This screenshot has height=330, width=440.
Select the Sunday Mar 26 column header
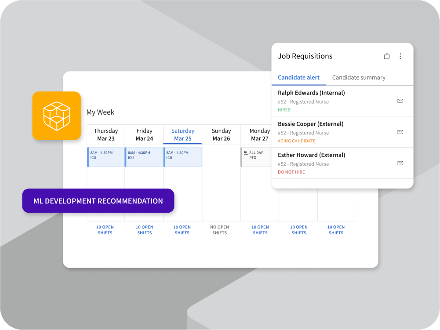(221, 134)
